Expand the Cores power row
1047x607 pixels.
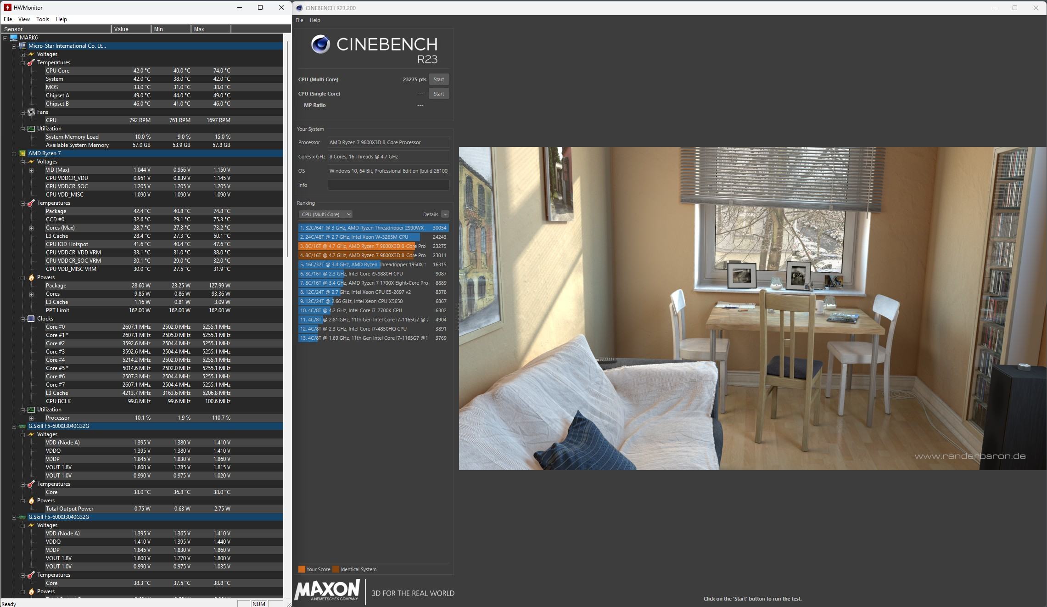coord(31,294)
